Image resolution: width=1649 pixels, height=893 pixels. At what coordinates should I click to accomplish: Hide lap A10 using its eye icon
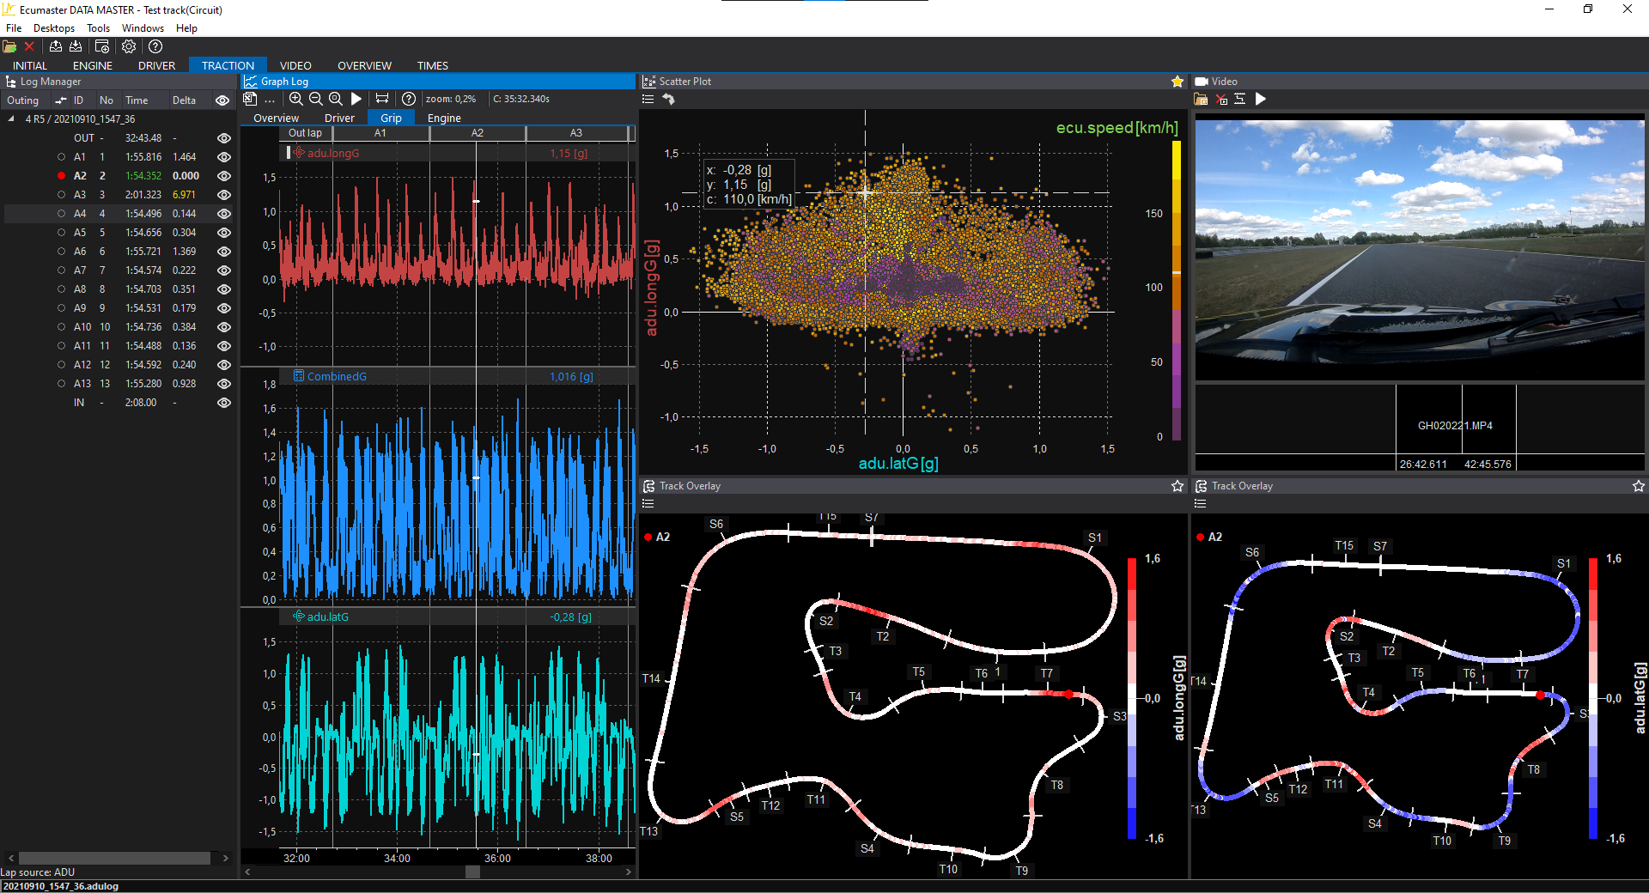[224, 327]
